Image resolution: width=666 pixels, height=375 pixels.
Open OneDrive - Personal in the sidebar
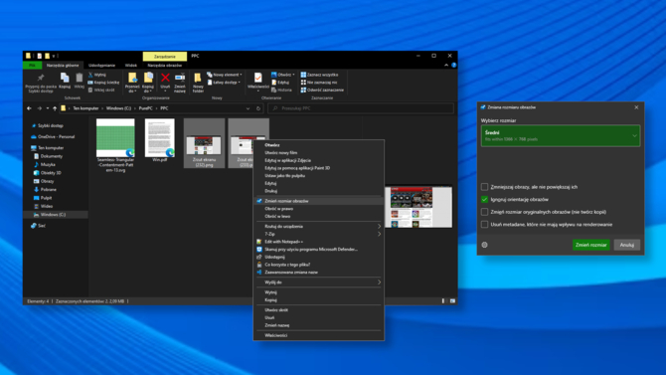click(53, 137)
